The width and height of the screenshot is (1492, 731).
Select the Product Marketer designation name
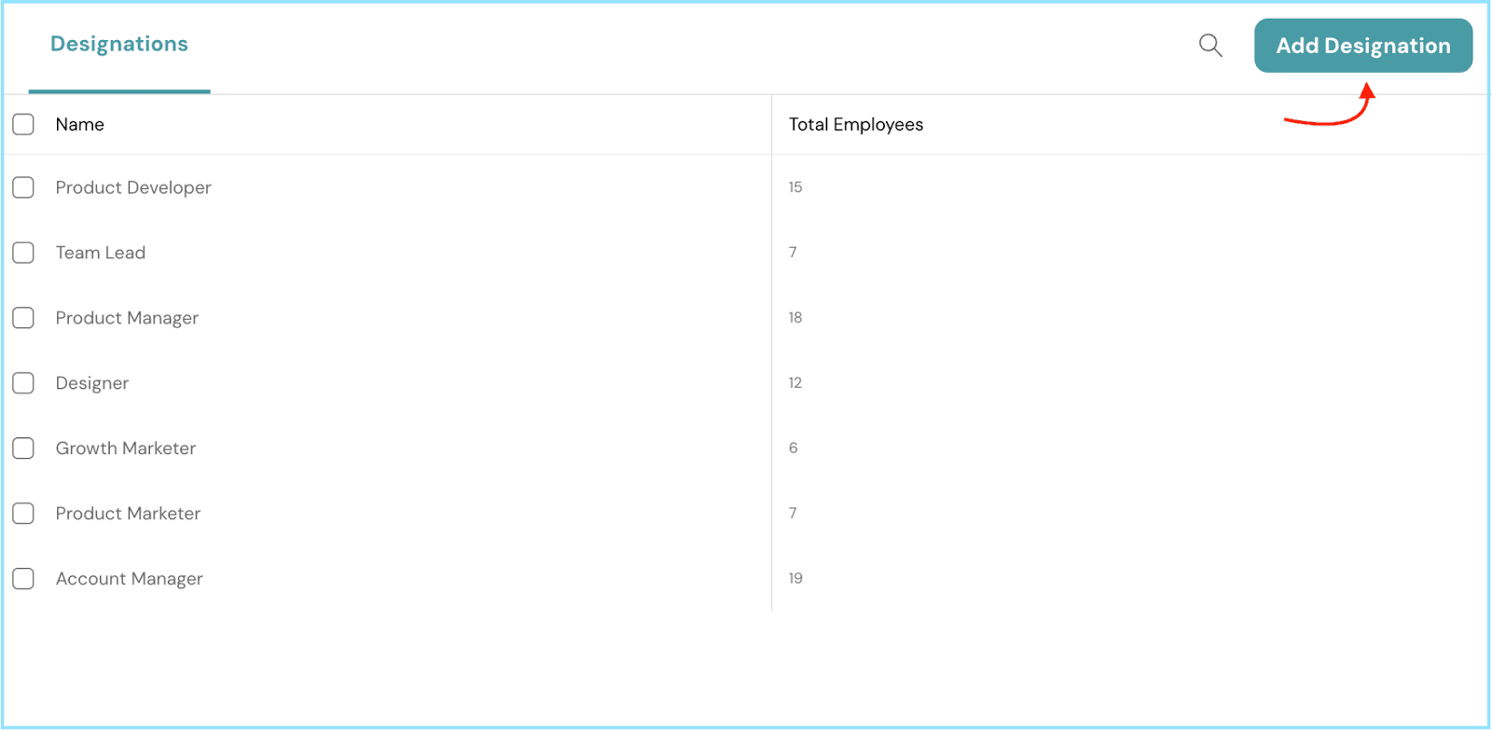point(128,514)
